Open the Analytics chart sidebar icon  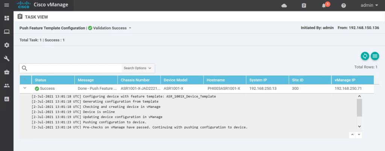[6, 99]
